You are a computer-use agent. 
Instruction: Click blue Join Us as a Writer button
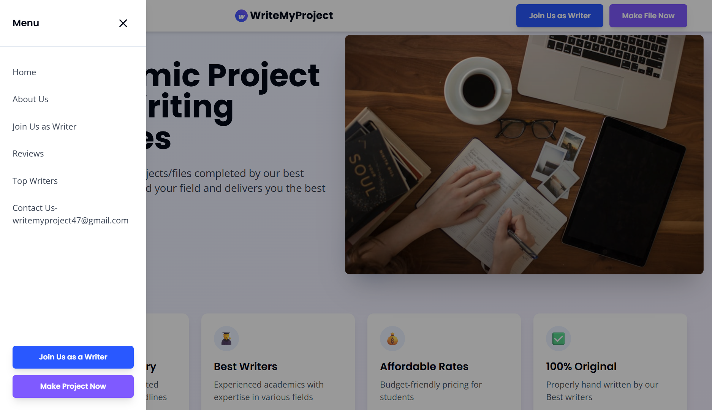pyautogui.click(x=73, y=357)
